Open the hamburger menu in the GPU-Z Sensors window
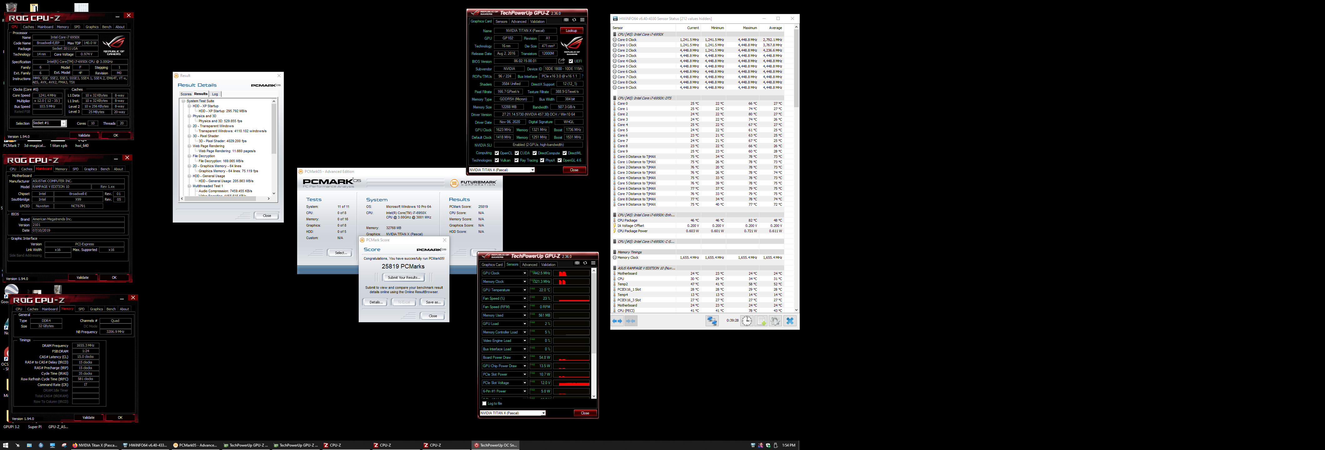This screenshot has width=1325, height=450. pyautogui.click(x=593, y=263)
